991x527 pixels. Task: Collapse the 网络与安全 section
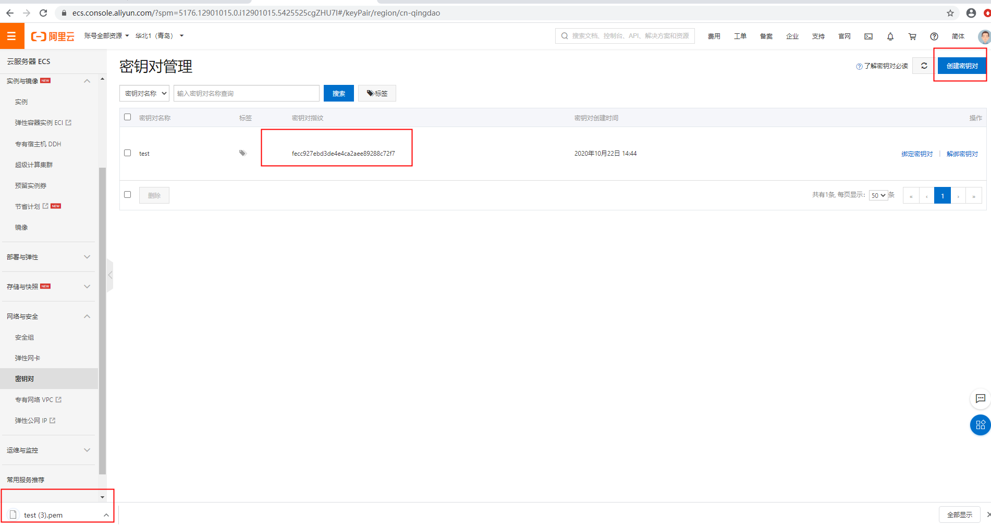pyautogui.click(x=87, y=316)
